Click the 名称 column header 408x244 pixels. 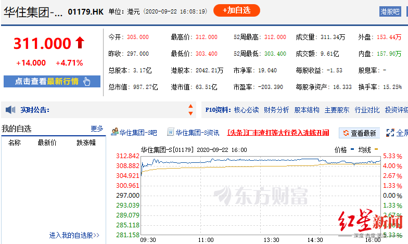[15, 143]
